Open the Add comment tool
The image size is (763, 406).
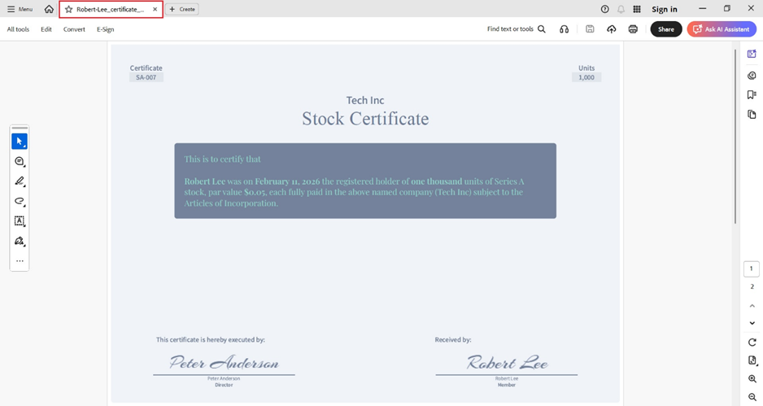click(20, 162)
